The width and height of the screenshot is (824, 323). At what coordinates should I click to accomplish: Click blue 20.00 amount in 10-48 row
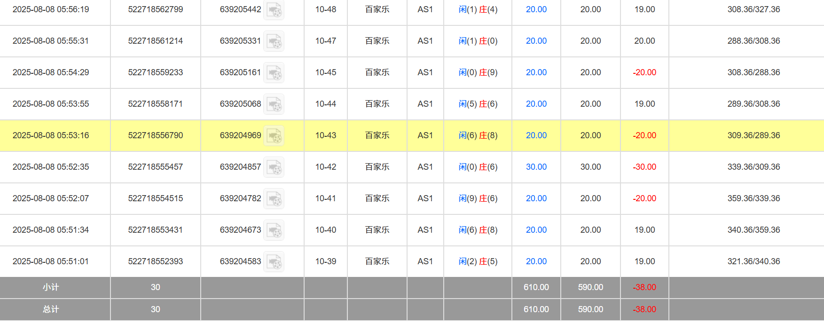(536, 9)
